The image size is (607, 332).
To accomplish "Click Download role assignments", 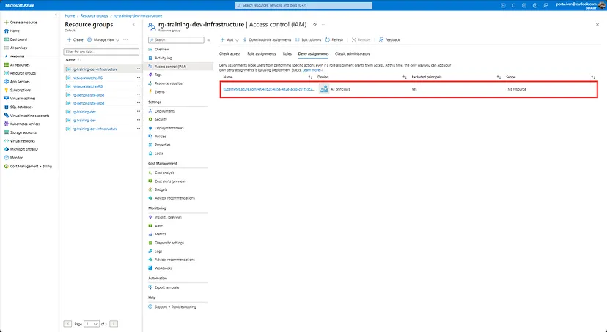I will 267,39.
